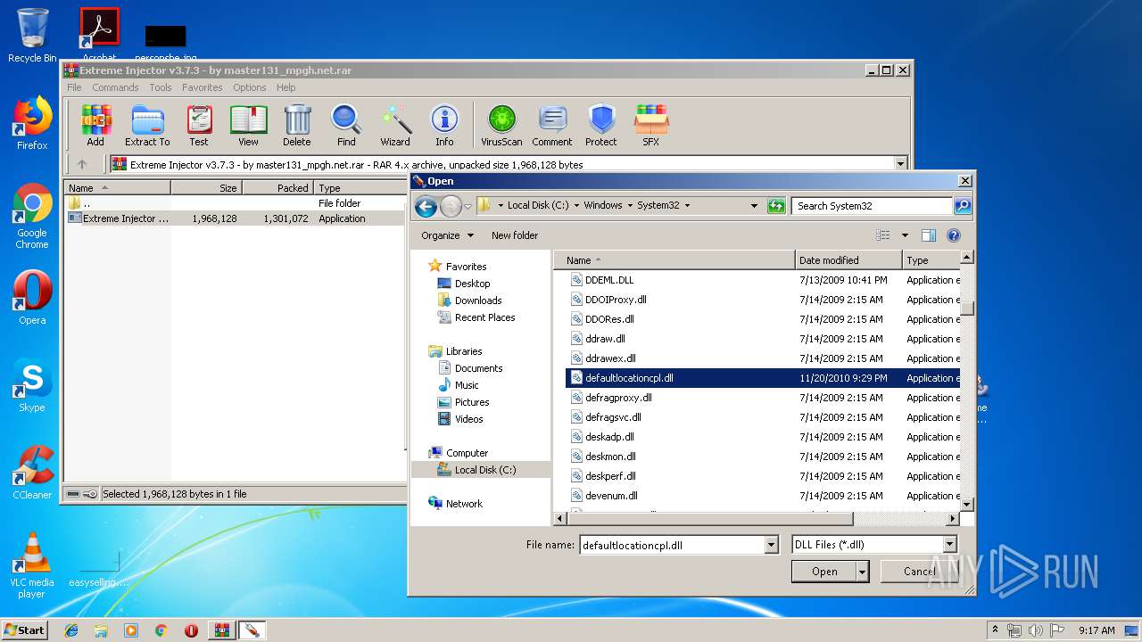
Task: Expand the WinRAR archive path dropdown
Action: (x=900, y=164)
